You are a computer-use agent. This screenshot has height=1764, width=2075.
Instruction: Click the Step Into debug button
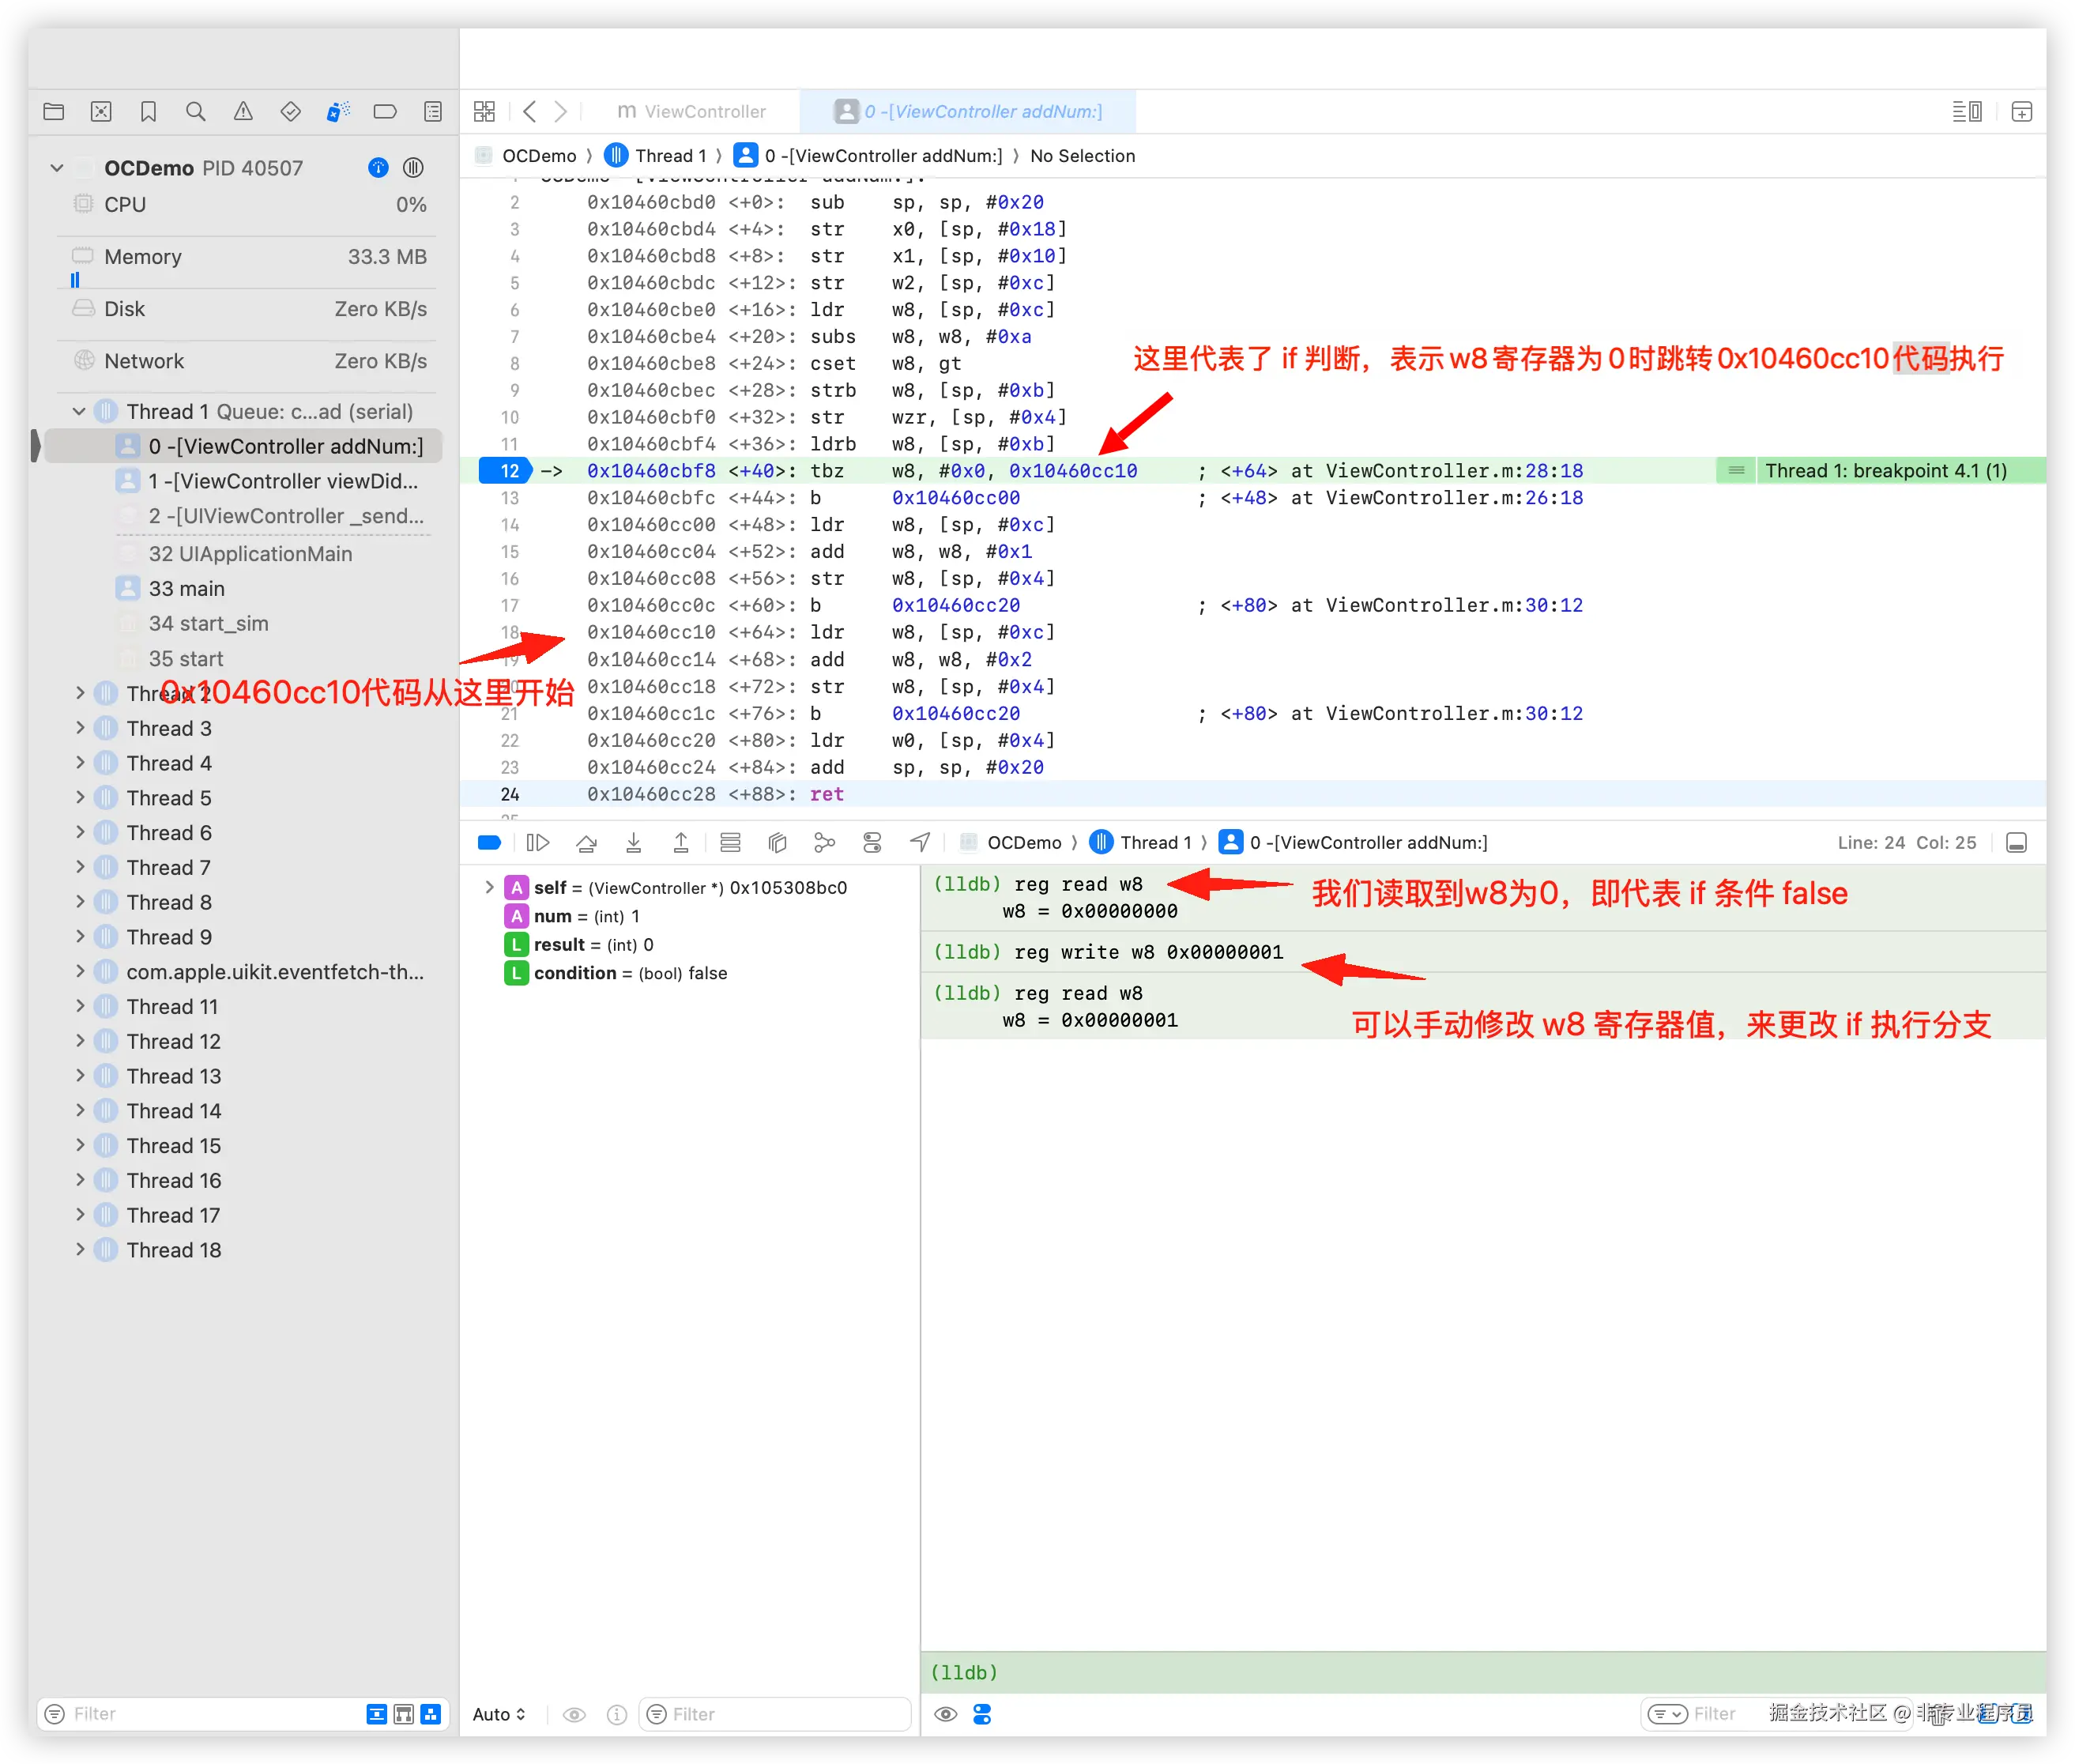click(634, 843)
